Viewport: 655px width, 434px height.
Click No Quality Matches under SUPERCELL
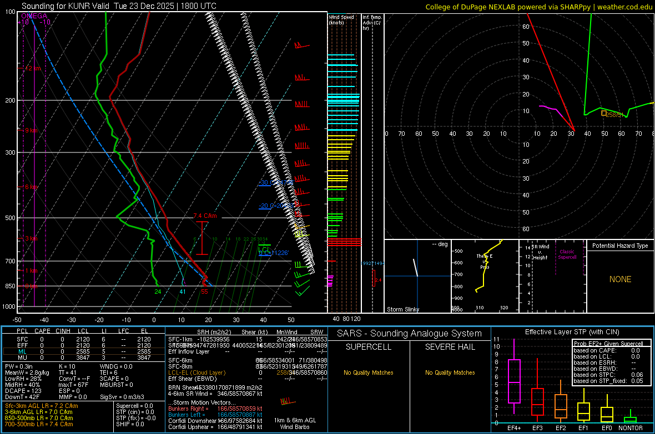[369, 372]
